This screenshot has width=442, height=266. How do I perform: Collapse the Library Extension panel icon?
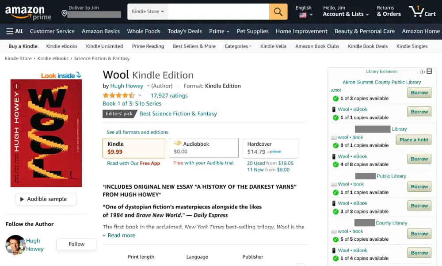tap(429, 71)
